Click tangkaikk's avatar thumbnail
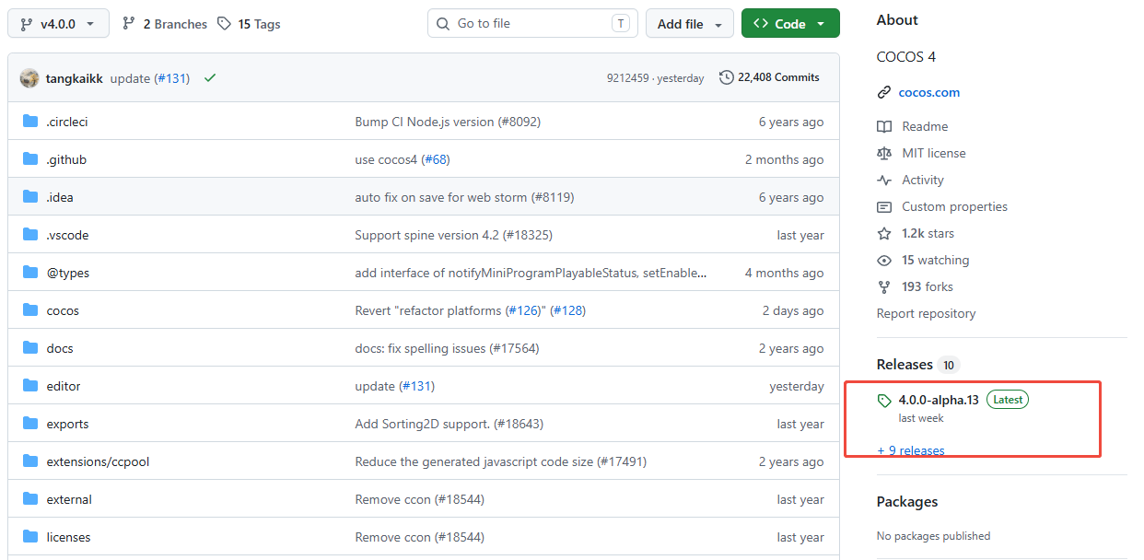 [29, 78]
